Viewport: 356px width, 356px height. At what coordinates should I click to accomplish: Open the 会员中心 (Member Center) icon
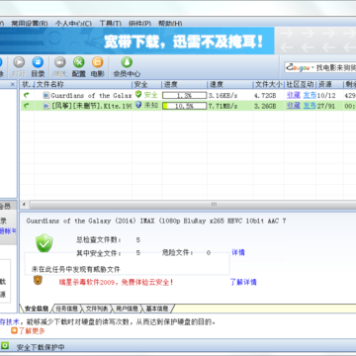127,67
